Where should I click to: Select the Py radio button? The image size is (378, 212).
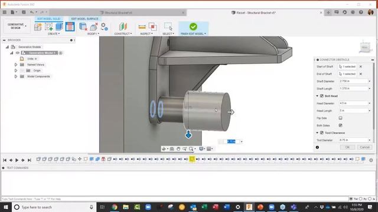pyautogui.click(x=360, y=199)
